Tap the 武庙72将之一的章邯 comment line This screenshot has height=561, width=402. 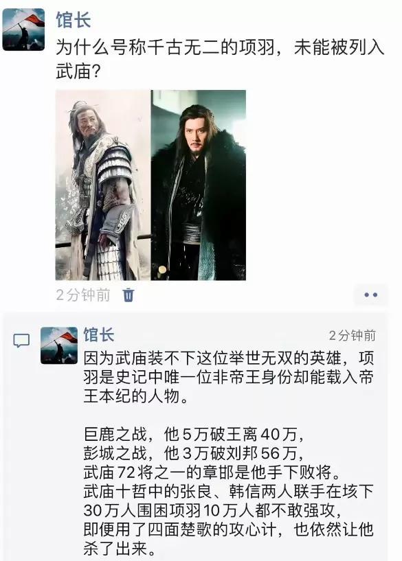[x=212, y=473]
